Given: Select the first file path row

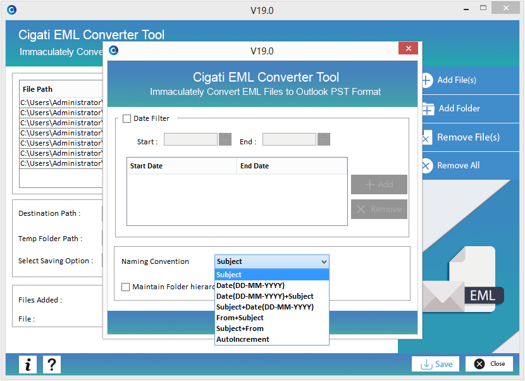Looking at the screenshot, I should click(x=61, y=103).
